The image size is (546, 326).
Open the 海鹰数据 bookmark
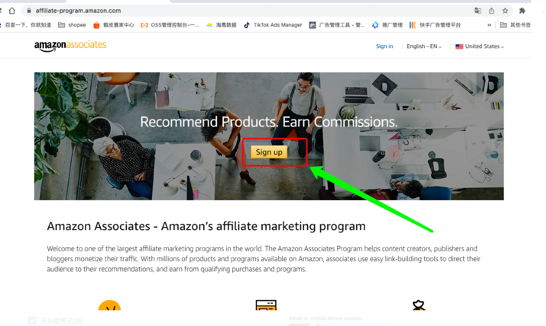coord(221,25)
